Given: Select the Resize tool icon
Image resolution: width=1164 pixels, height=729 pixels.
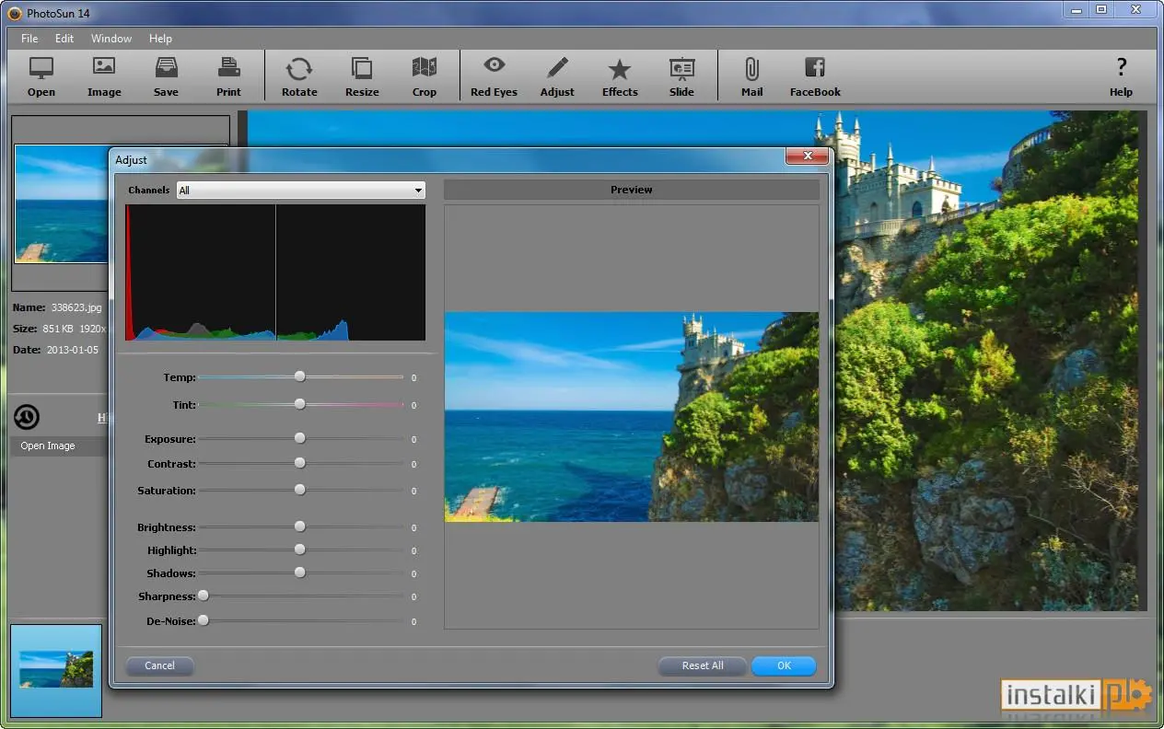Looking at the screenshot, I should (362, 68).
